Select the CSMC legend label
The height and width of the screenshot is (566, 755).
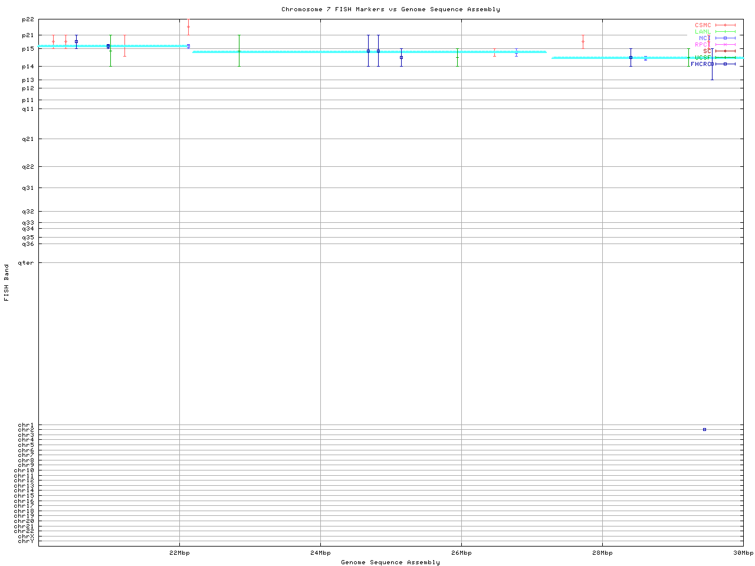pos(703,25)
